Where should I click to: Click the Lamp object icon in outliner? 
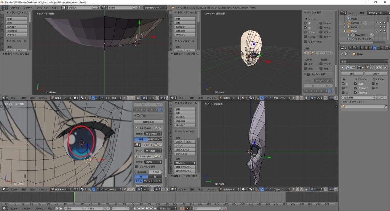click(x=348, y=27)
